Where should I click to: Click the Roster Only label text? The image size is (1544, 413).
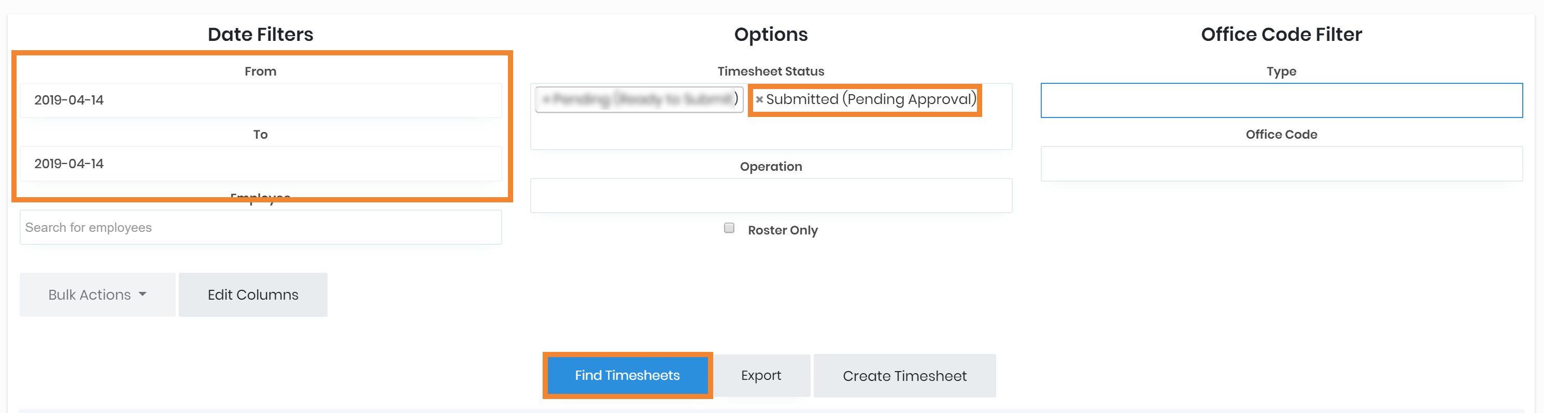[x=782, y=230]
